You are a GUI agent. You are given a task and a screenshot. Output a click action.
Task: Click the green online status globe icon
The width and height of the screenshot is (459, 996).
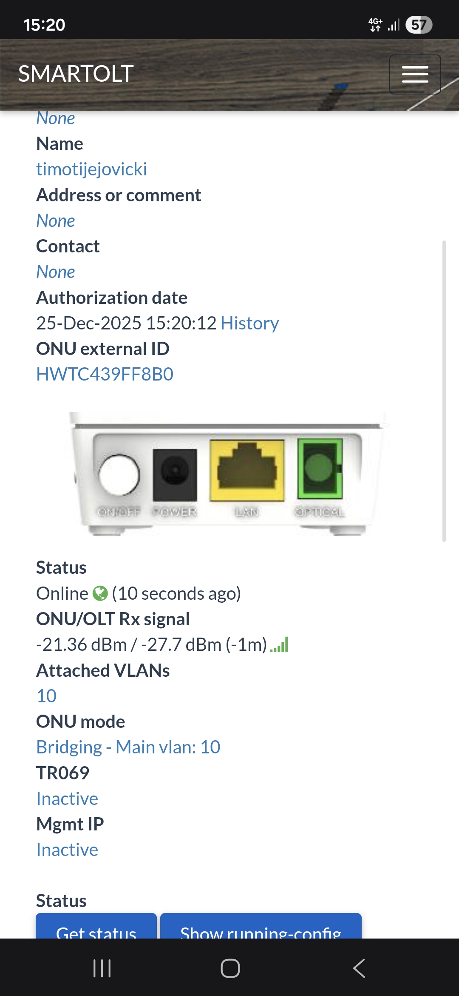100,593
